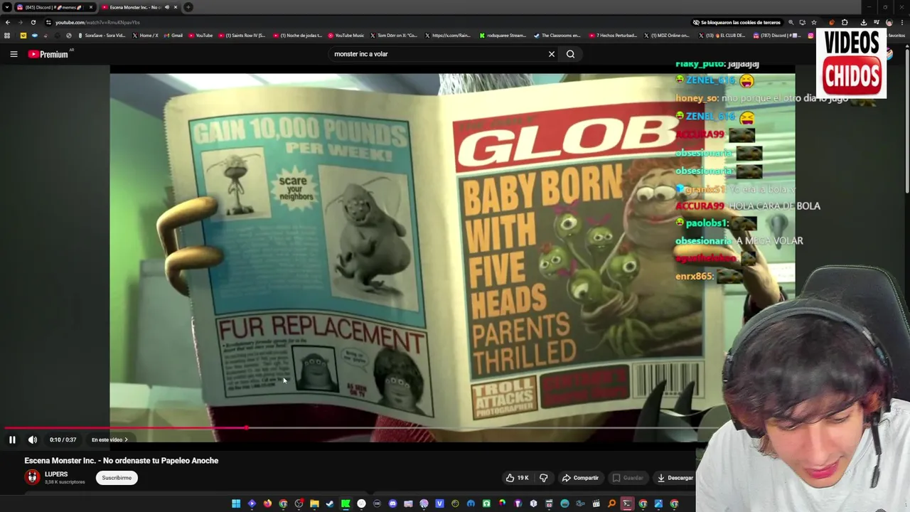Open the bookmarks apps grid icon
This screenshot has width=910, height=512.
click(7, 36)
